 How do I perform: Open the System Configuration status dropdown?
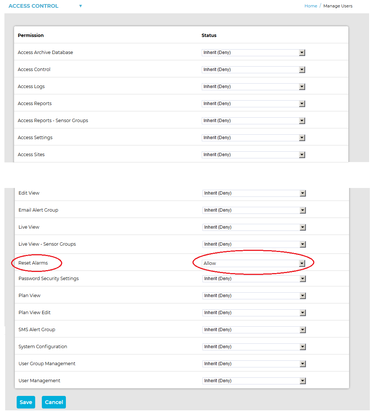tap(254, 347)
